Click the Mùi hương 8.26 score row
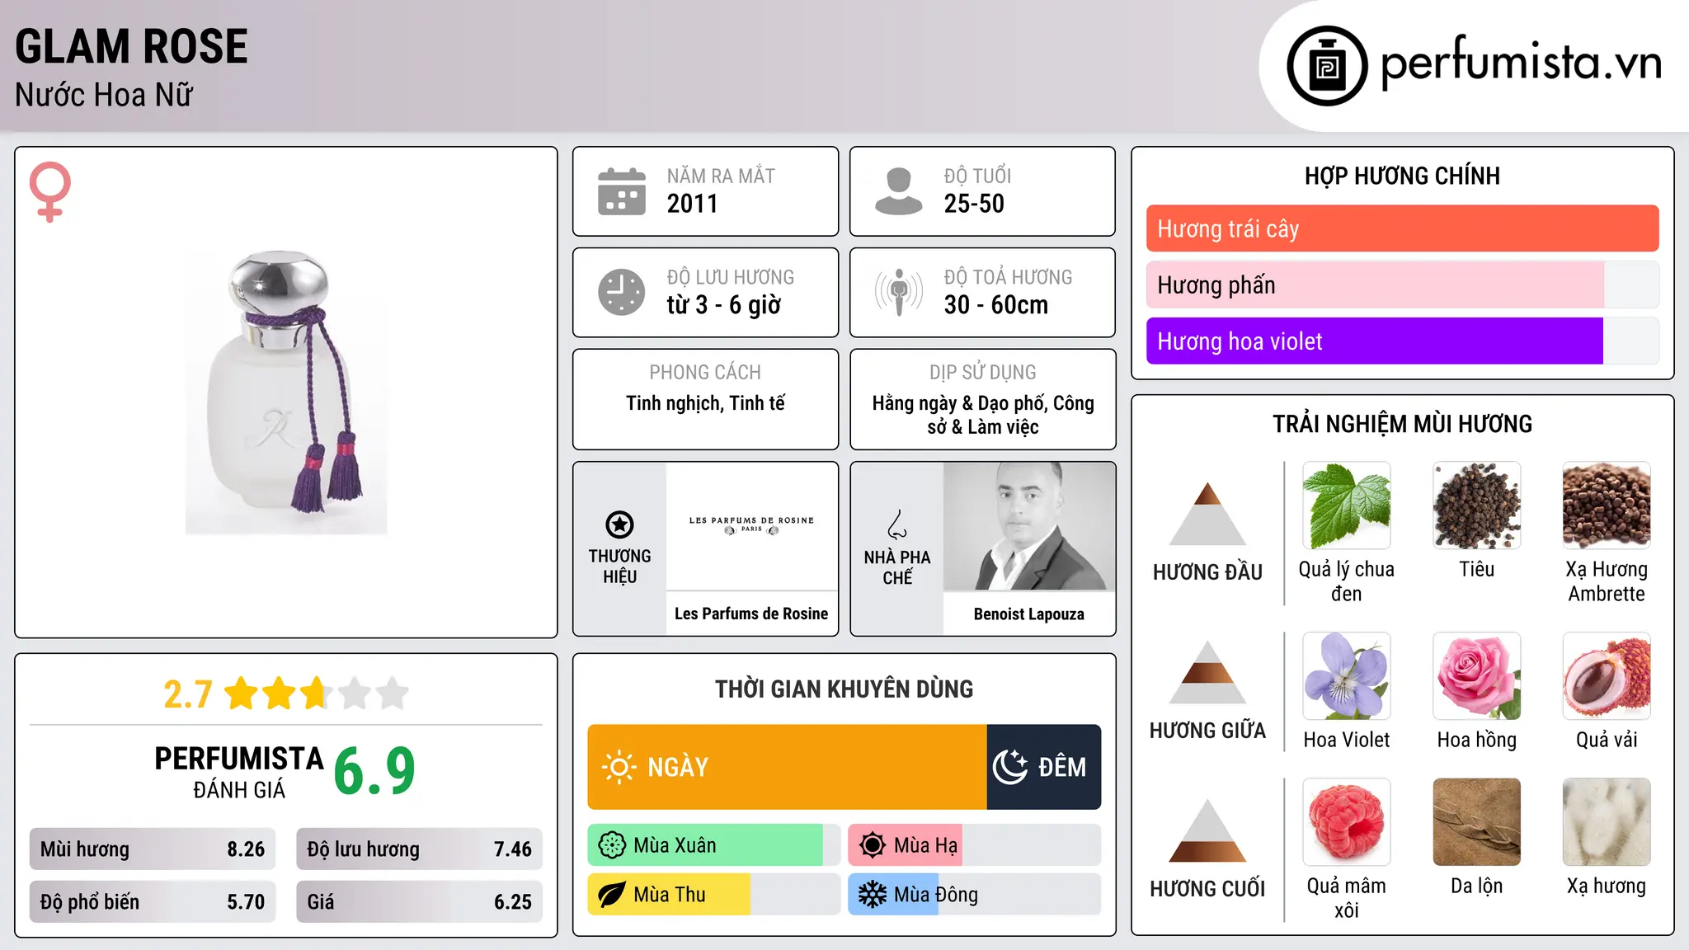Image resolution: width=1689 pixels, height=950 pixels. tap(153, 849)
